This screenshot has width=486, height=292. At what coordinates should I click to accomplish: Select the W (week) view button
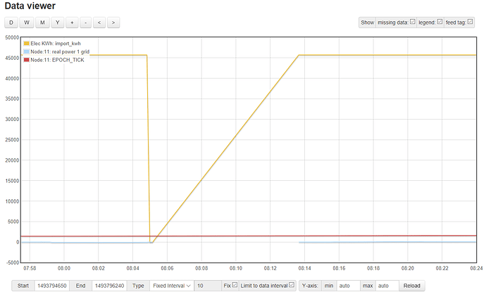point(27,23)
